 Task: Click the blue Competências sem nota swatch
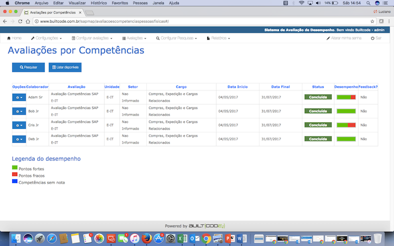(x=15, y=181)
